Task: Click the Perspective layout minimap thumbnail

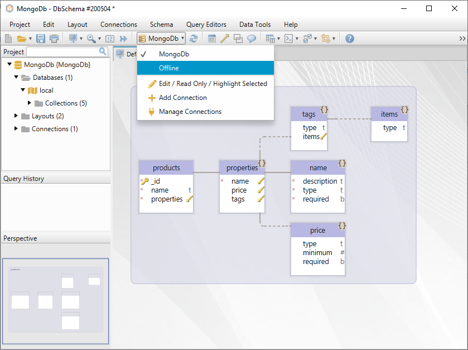Action: pyautogui.click(x=56, y=301)
